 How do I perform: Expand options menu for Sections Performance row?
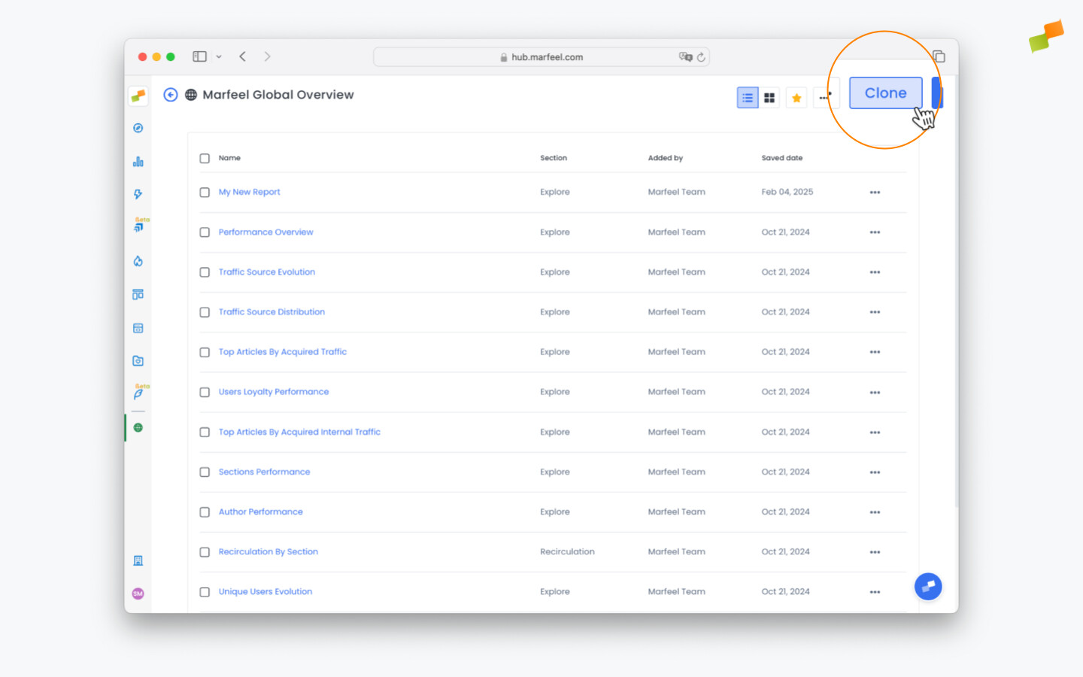(875, 472)
